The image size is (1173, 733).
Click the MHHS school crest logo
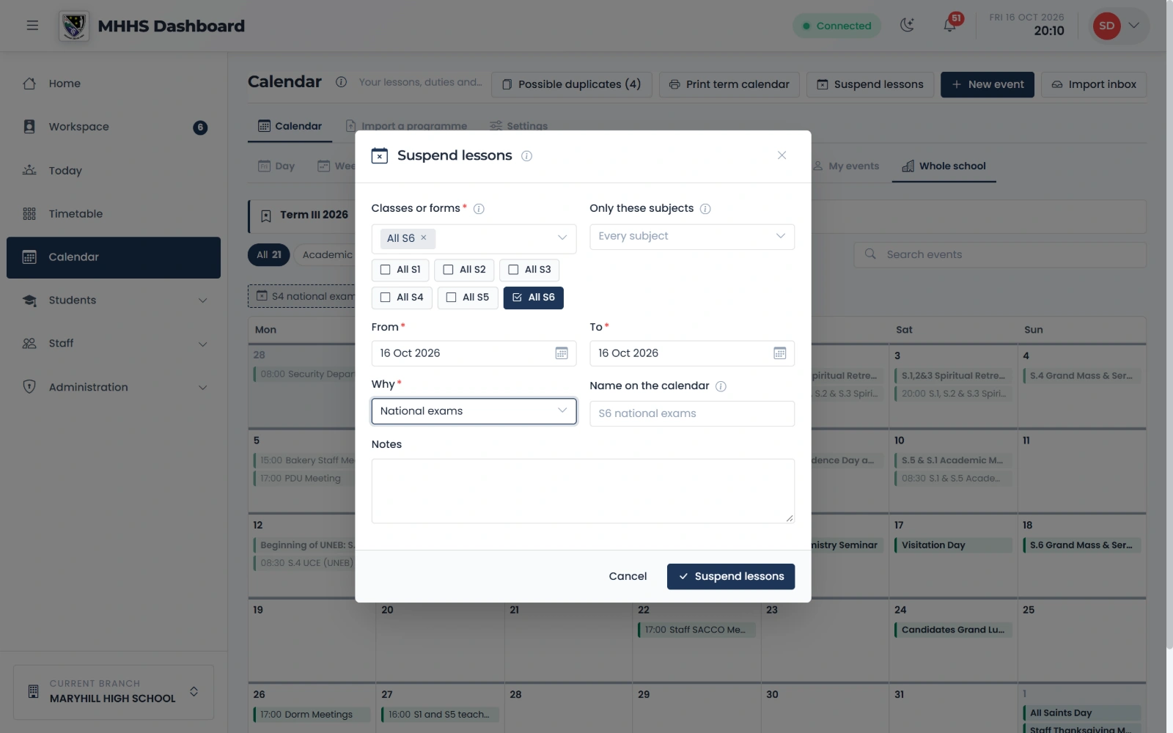(x=74, y=26)
